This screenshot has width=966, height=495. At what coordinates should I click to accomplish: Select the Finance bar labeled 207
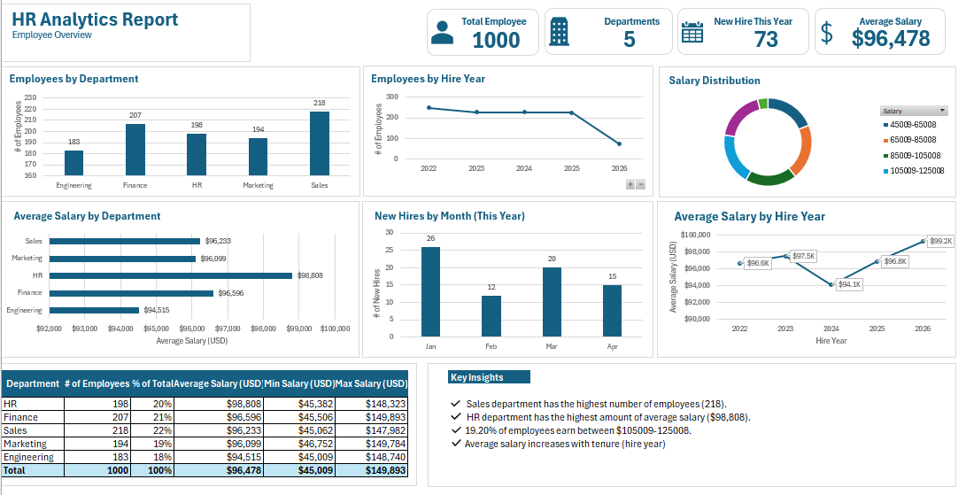(135, 150)
